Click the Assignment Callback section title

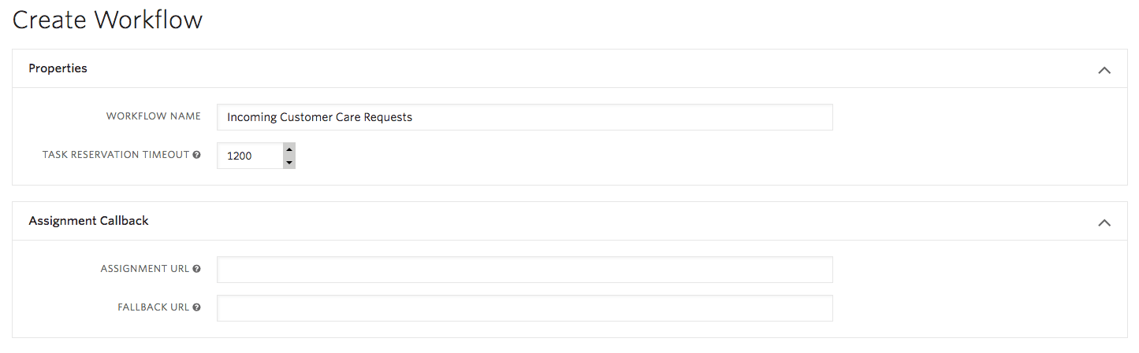pos(88,221)
